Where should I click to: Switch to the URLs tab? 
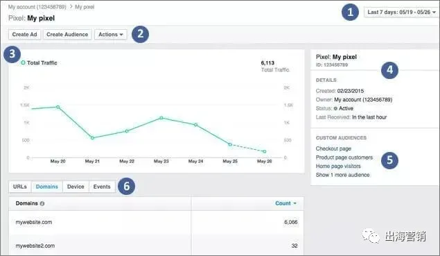(x=20, y=187)
